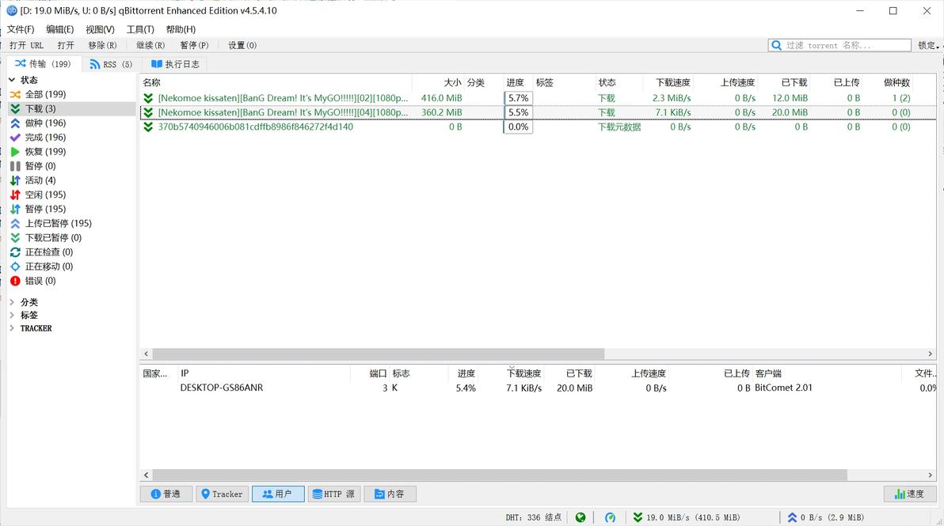944x526 pixels.
Task: Click the green connection status globe icon
Action: tap(580, 517)
